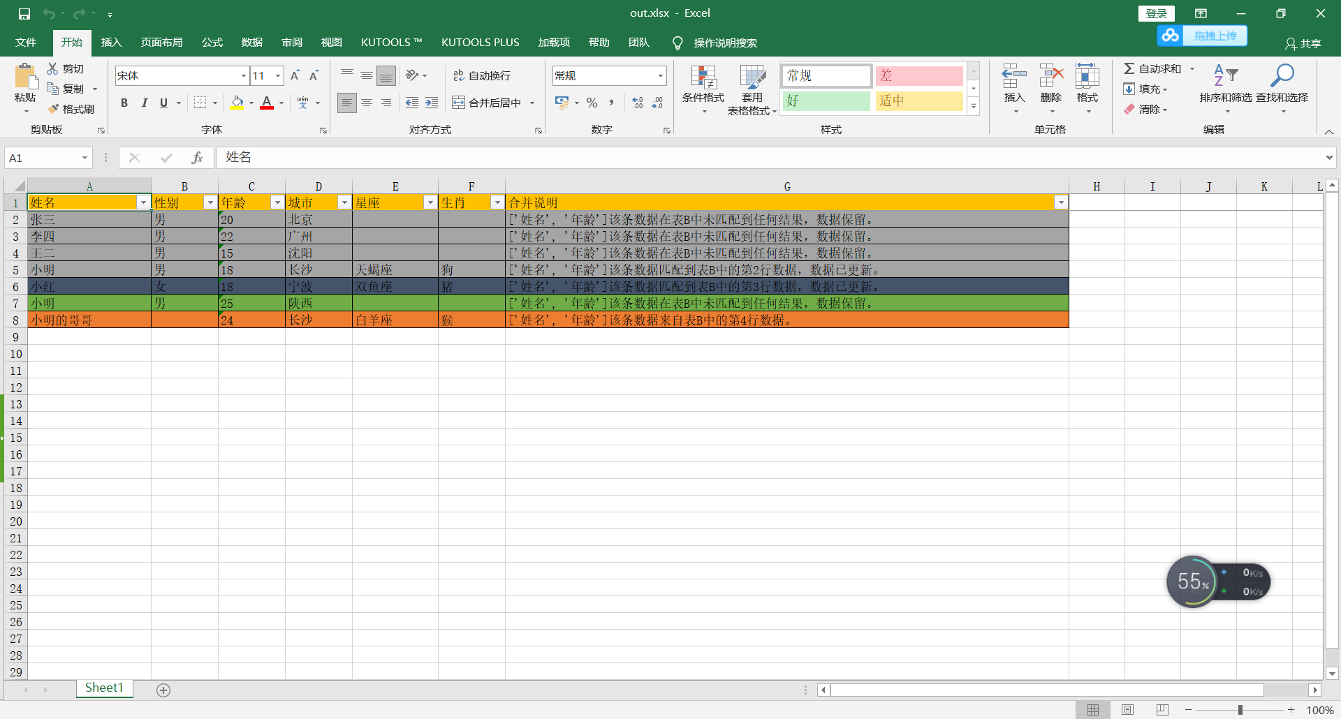Click the formula bar input showing 姓名
Viewport: 1341px width, 719px height.
point(770,158)
